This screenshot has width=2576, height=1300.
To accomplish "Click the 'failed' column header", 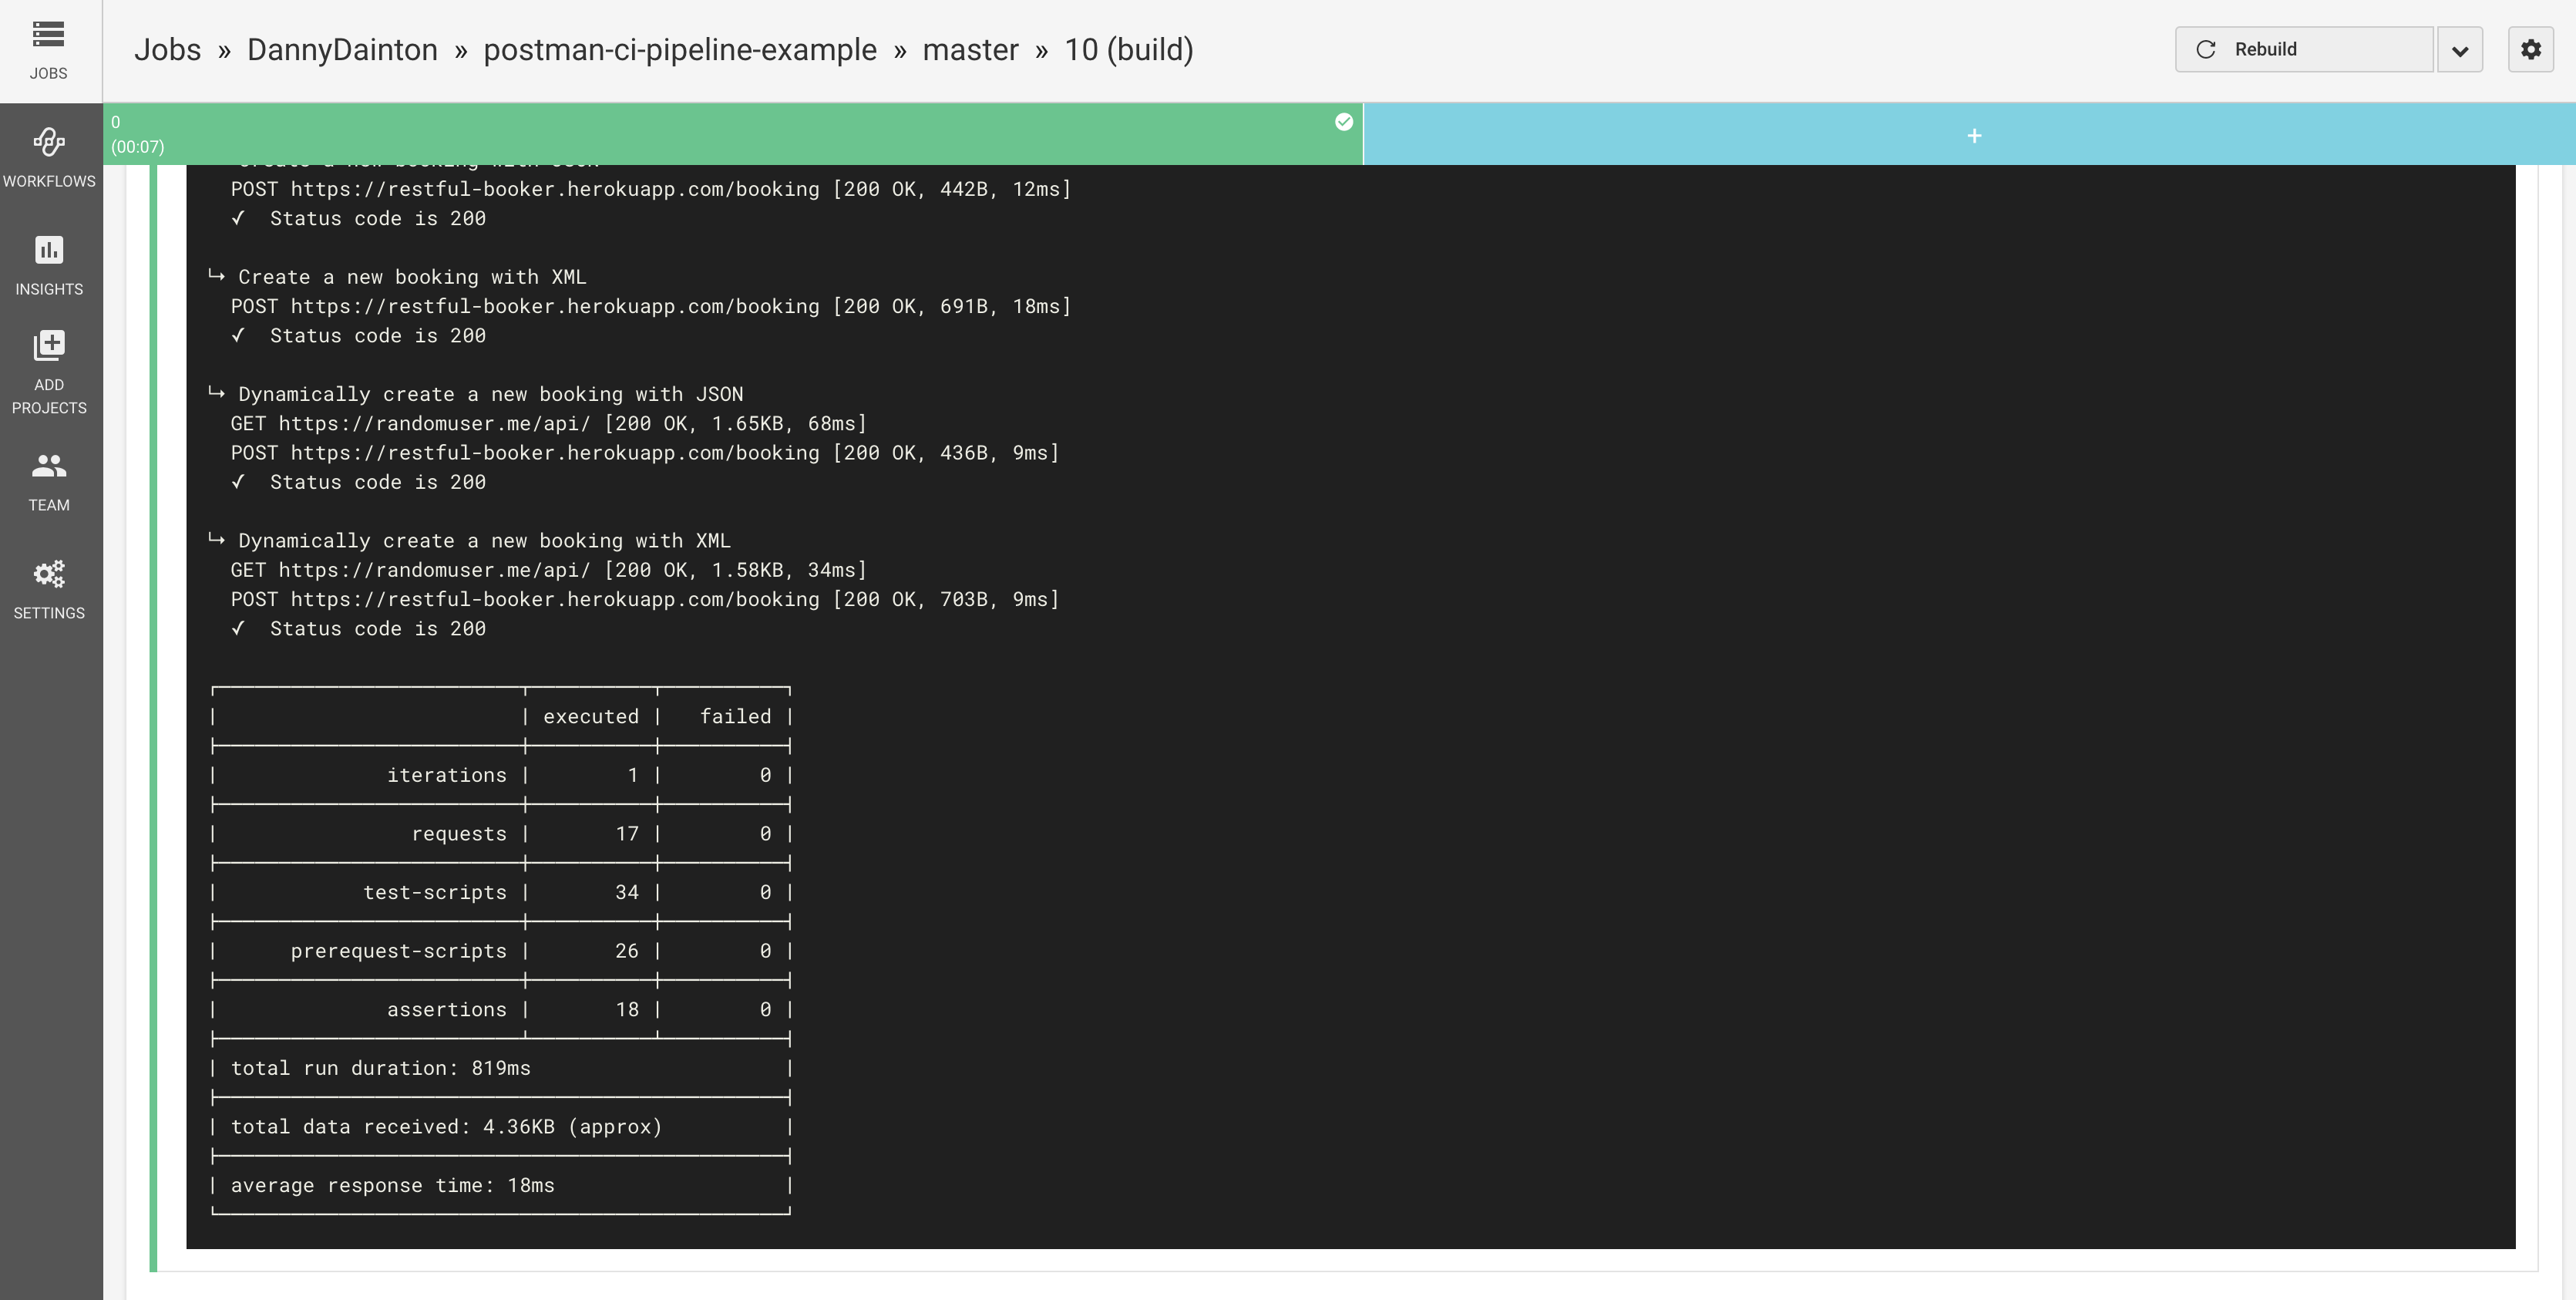I will point(735,717).
